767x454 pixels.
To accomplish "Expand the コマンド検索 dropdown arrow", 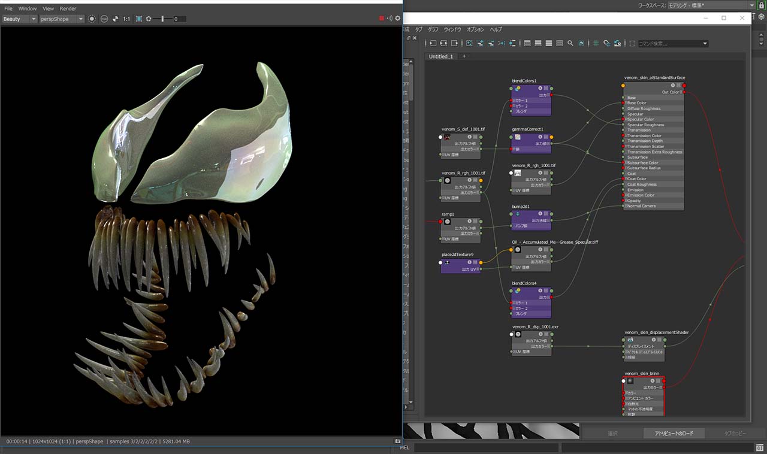I will (x=705, y=44).
